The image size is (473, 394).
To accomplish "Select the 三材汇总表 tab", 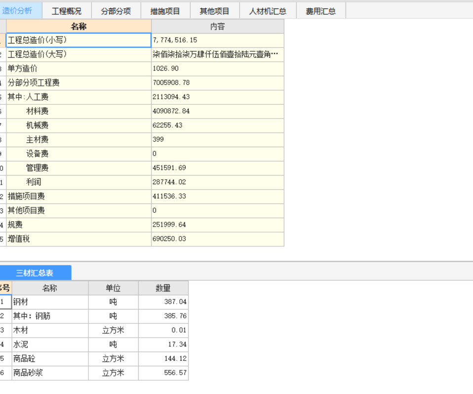I will 35,273.
